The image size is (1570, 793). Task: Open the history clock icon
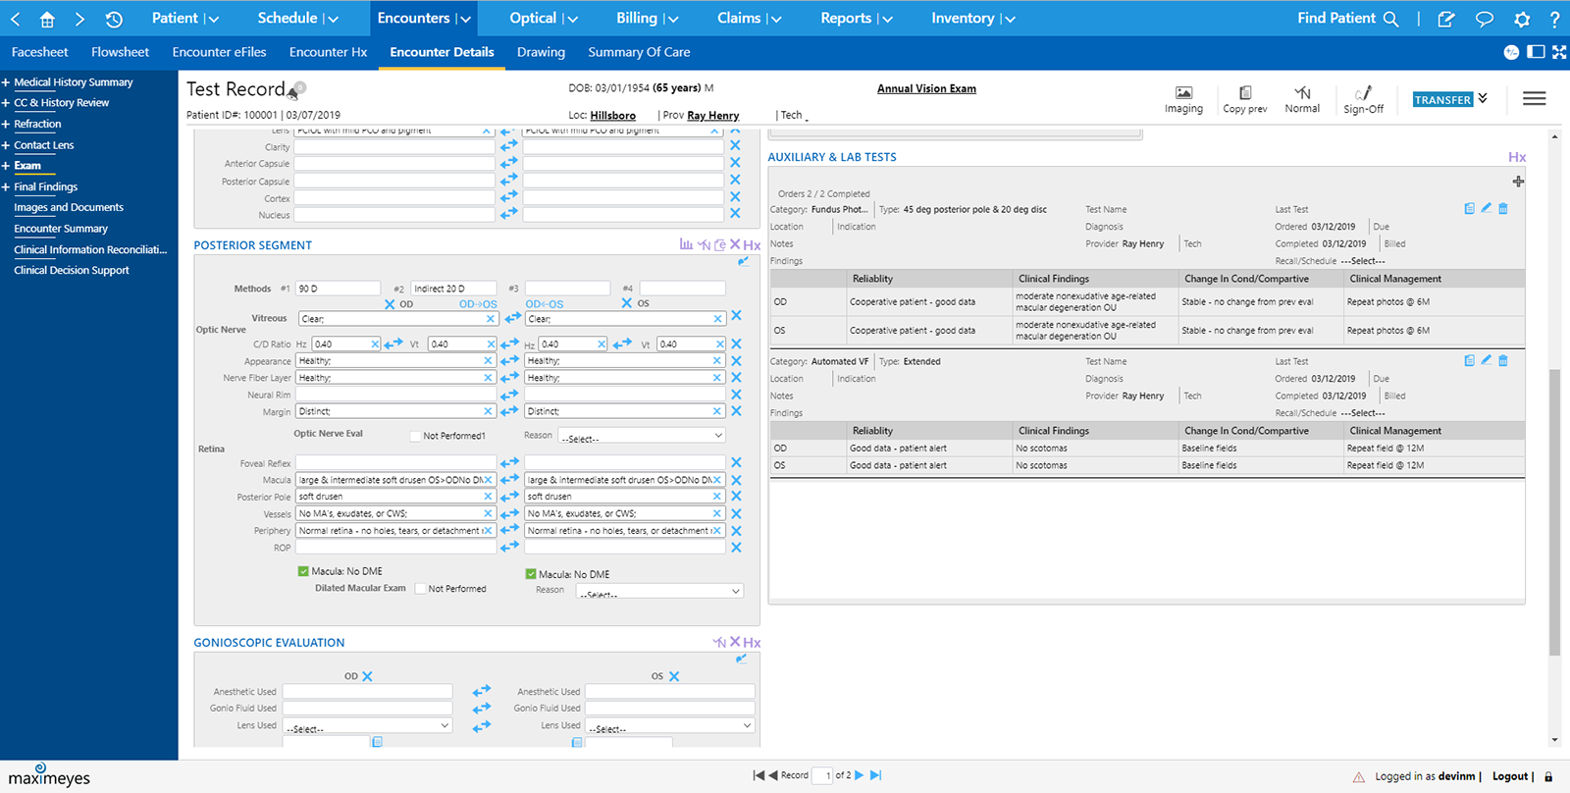pyautogui.click(x=114, y=19)
